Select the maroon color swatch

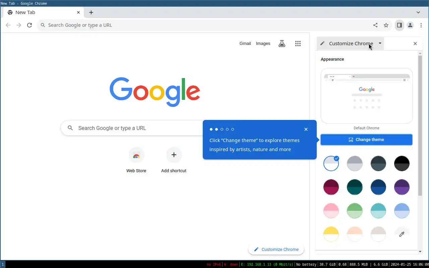coord(331,187)
